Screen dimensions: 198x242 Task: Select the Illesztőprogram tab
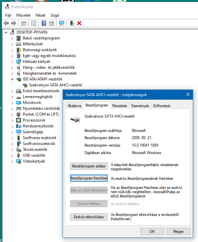(x=97, y=106)
